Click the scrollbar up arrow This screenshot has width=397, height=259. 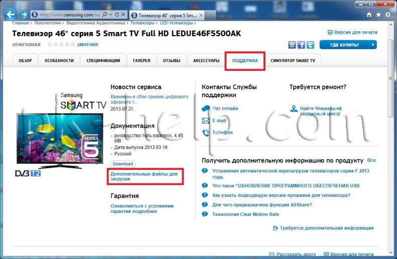(x=390, y=24)
